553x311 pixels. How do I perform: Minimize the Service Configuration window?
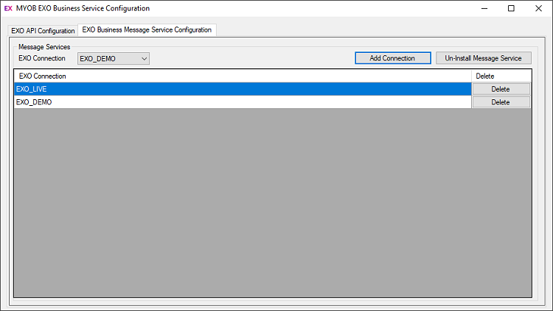(484, 8)
